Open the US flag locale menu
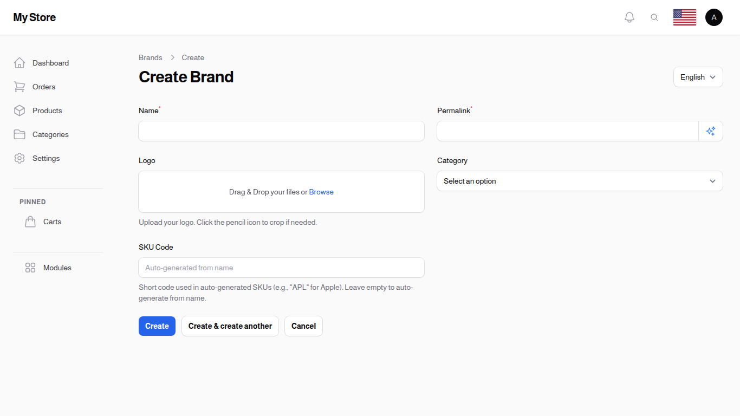Viewport: 740px width, 416px height. [684, 17]
